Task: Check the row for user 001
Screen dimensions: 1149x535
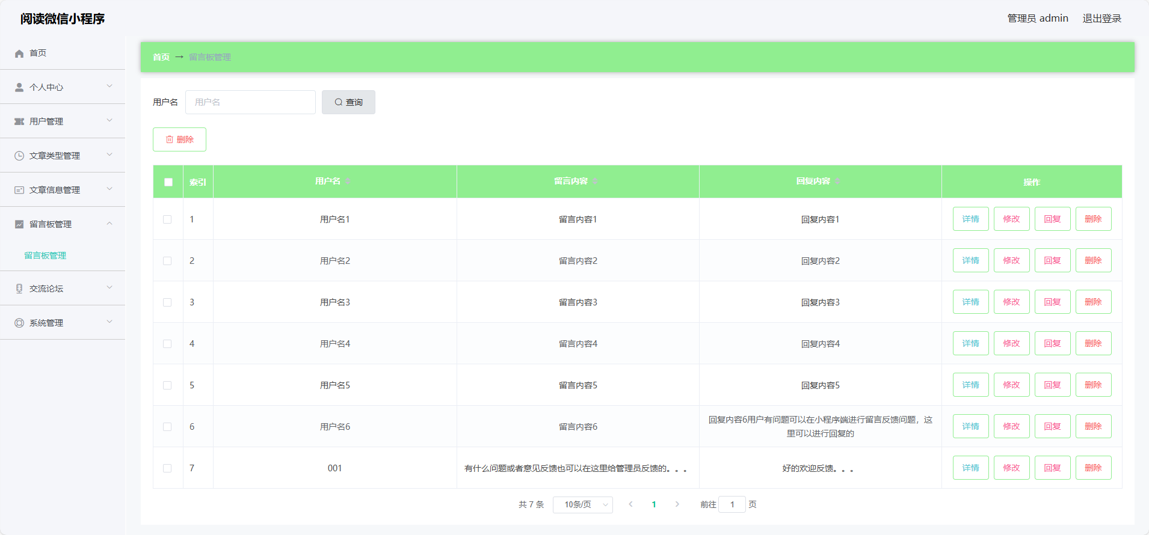Action: point(167,468)
